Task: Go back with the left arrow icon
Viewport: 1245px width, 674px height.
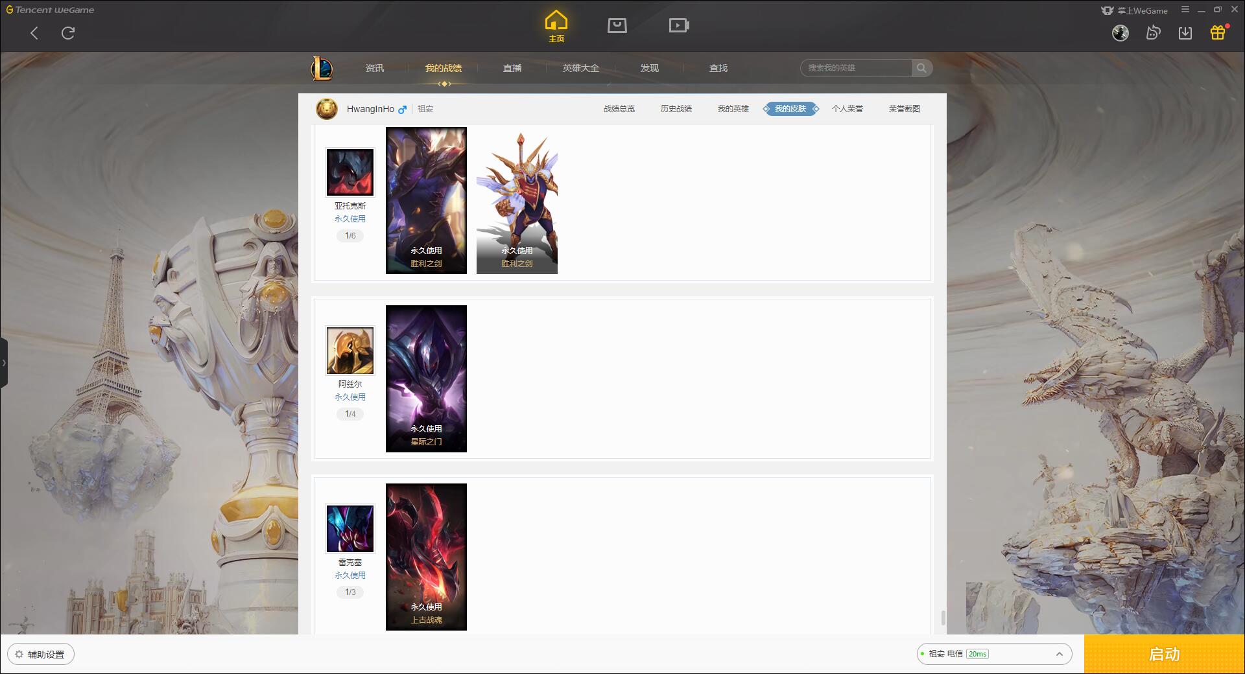Action: [34, 33]
